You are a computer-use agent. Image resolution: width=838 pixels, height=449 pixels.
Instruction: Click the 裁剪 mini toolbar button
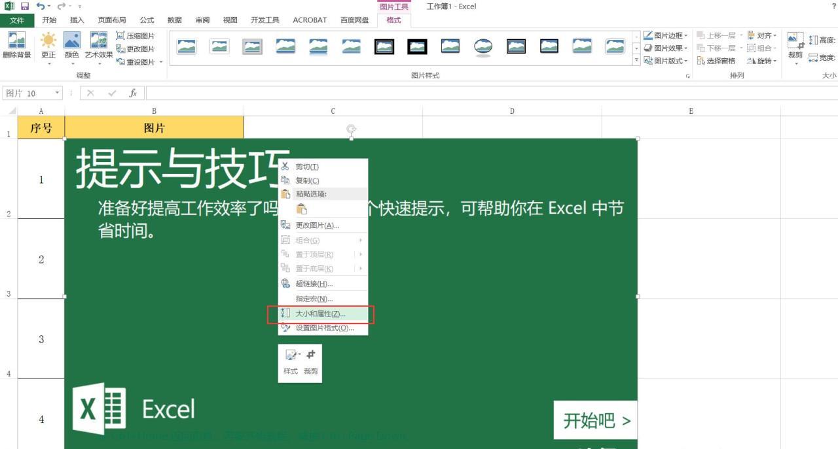(x=311, y=362)
